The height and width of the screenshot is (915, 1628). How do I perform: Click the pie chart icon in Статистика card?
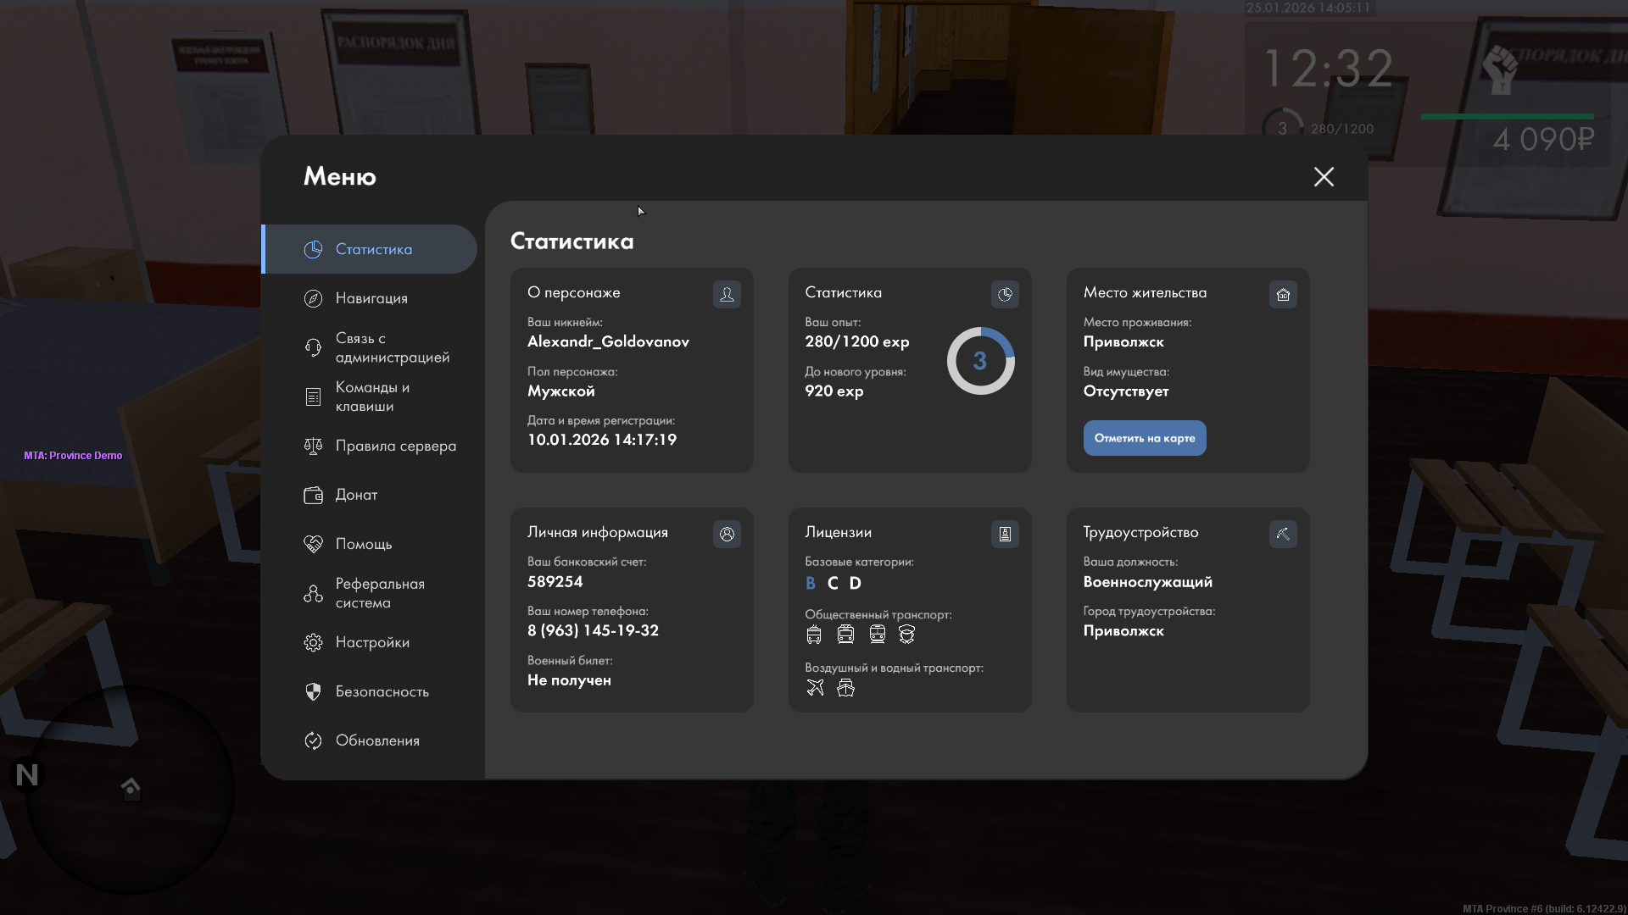point(1005,294)
